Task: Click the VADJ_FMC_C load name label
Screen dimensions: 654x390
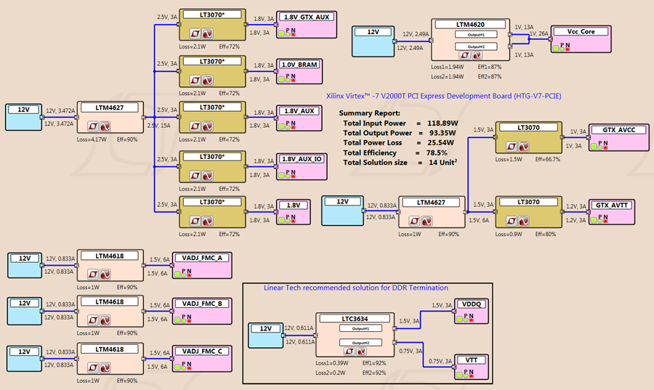Action: [202, 352]
